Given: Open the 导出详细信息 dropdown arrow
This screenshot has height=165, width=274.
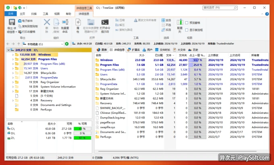Looking at the screenshot, I should (x=16, y=32).
